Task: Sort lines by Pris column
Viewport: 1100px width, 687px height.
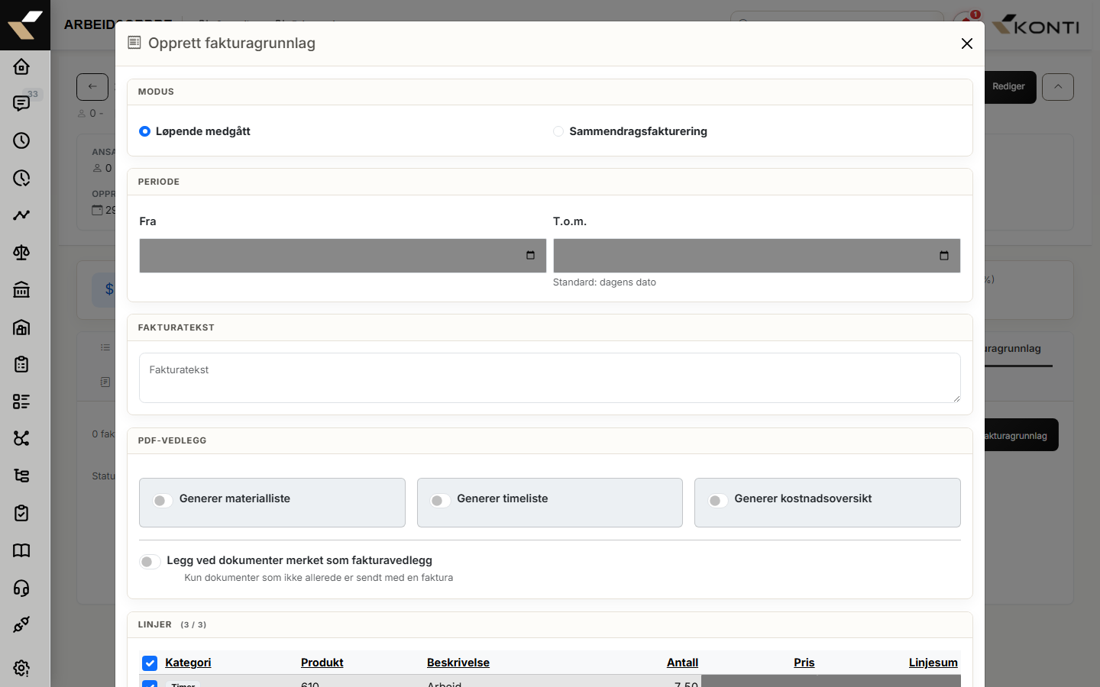Action: 804,663
